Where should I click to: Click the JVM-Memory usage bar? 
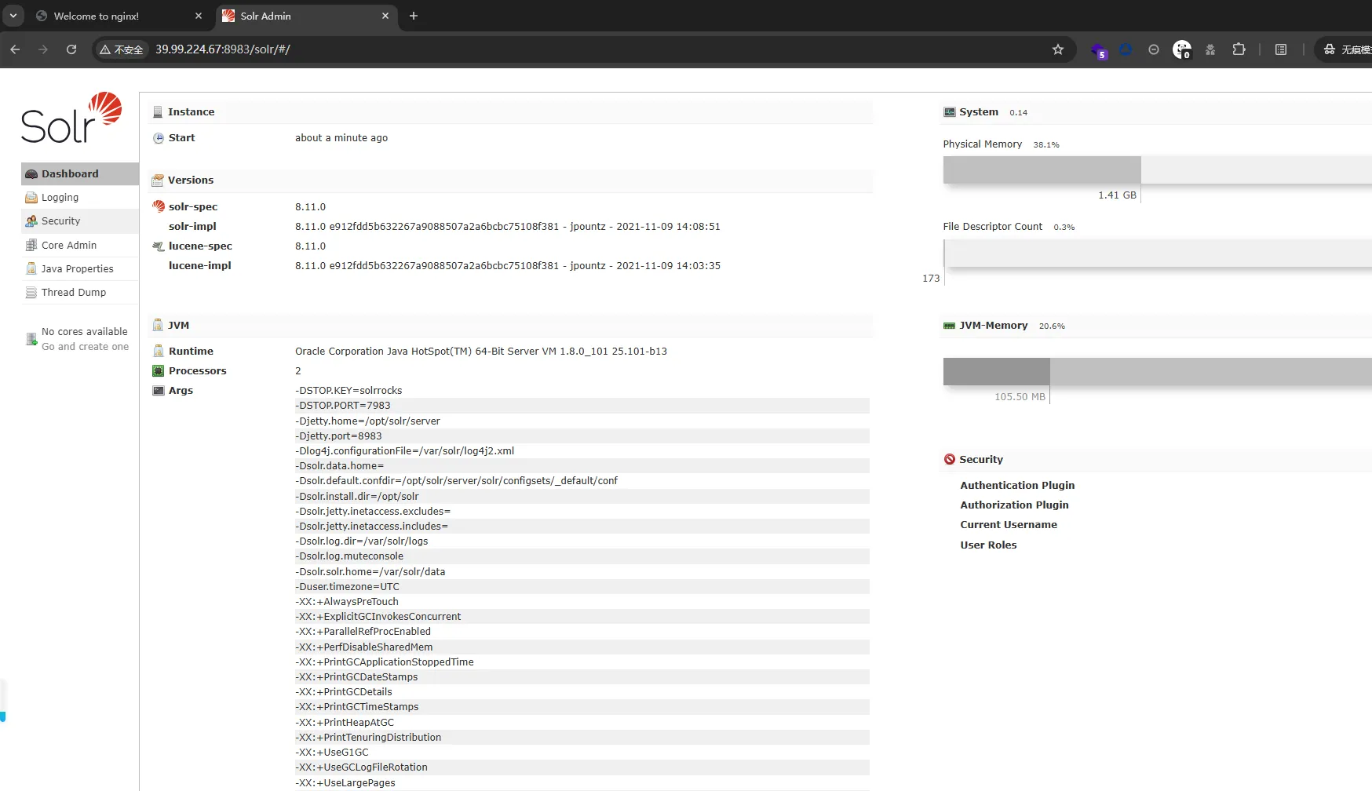point(1158,371)
